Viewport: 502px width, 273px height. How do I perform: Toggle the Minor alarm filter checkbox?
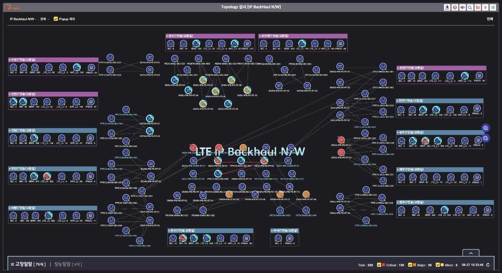(x=438, y=265)
